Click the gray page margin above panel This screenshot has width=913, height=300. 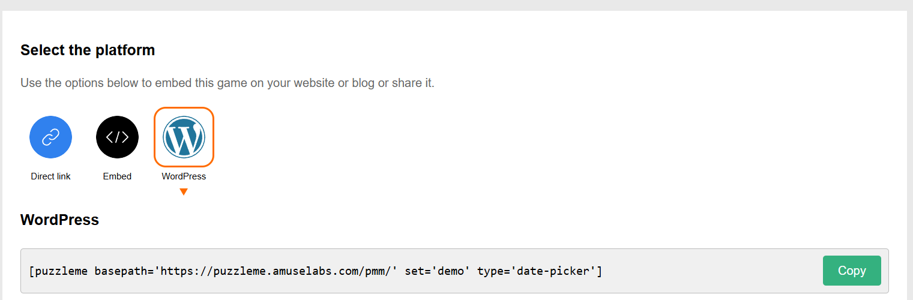click(x=456, y=5)
